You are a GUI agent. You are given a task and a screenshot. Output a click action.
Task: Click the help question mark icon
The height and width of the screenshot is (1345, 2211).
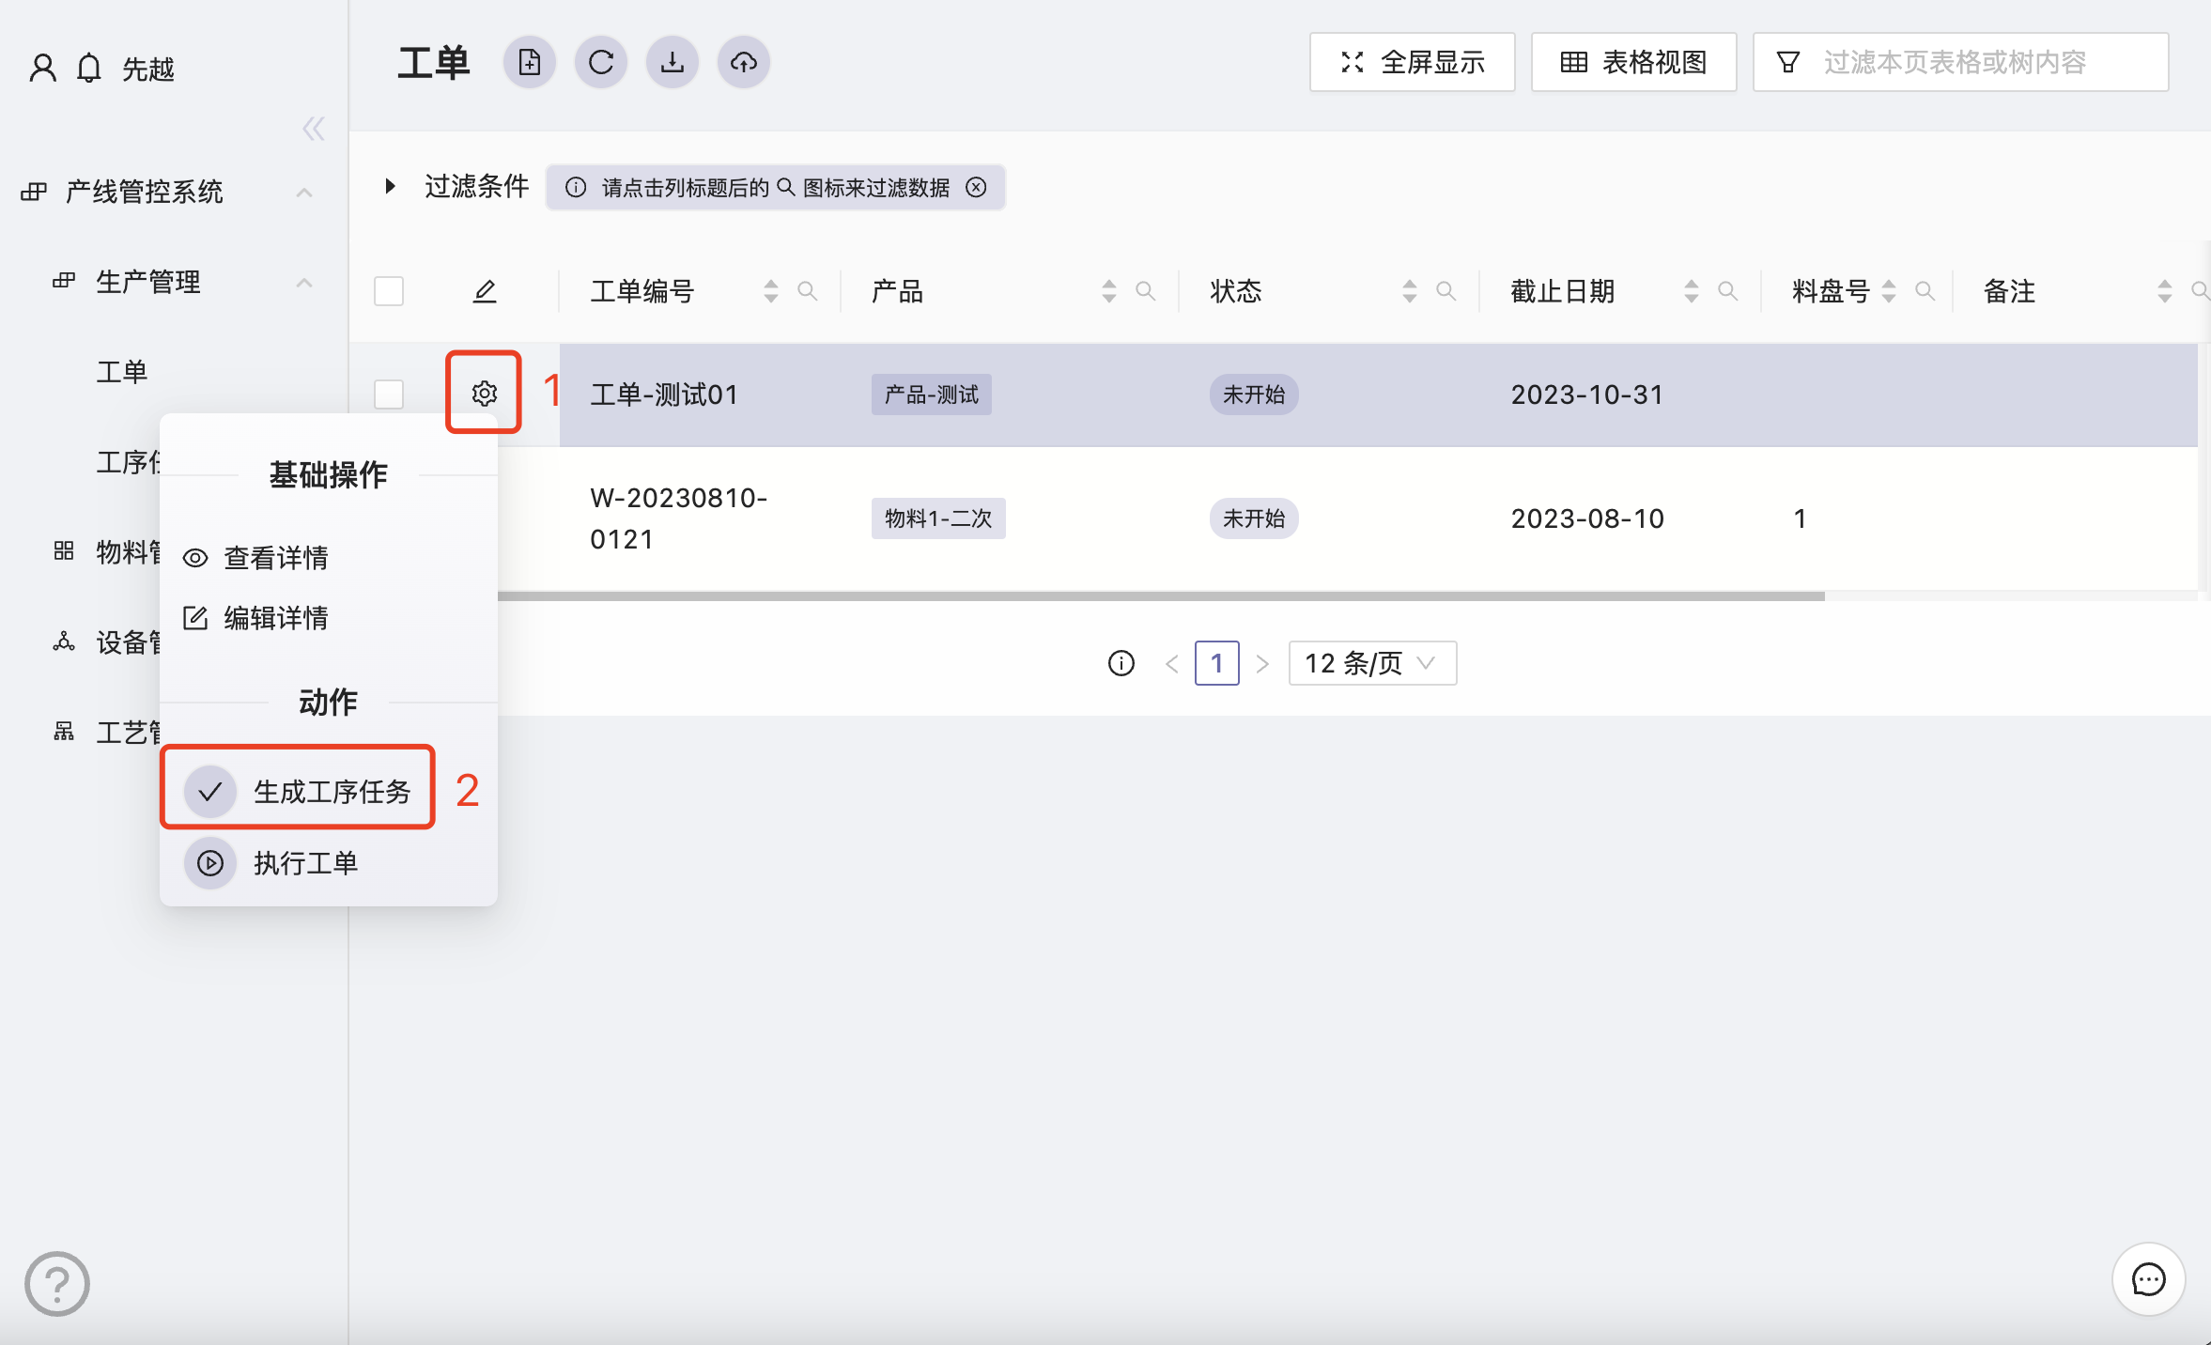pos(57,1283)
